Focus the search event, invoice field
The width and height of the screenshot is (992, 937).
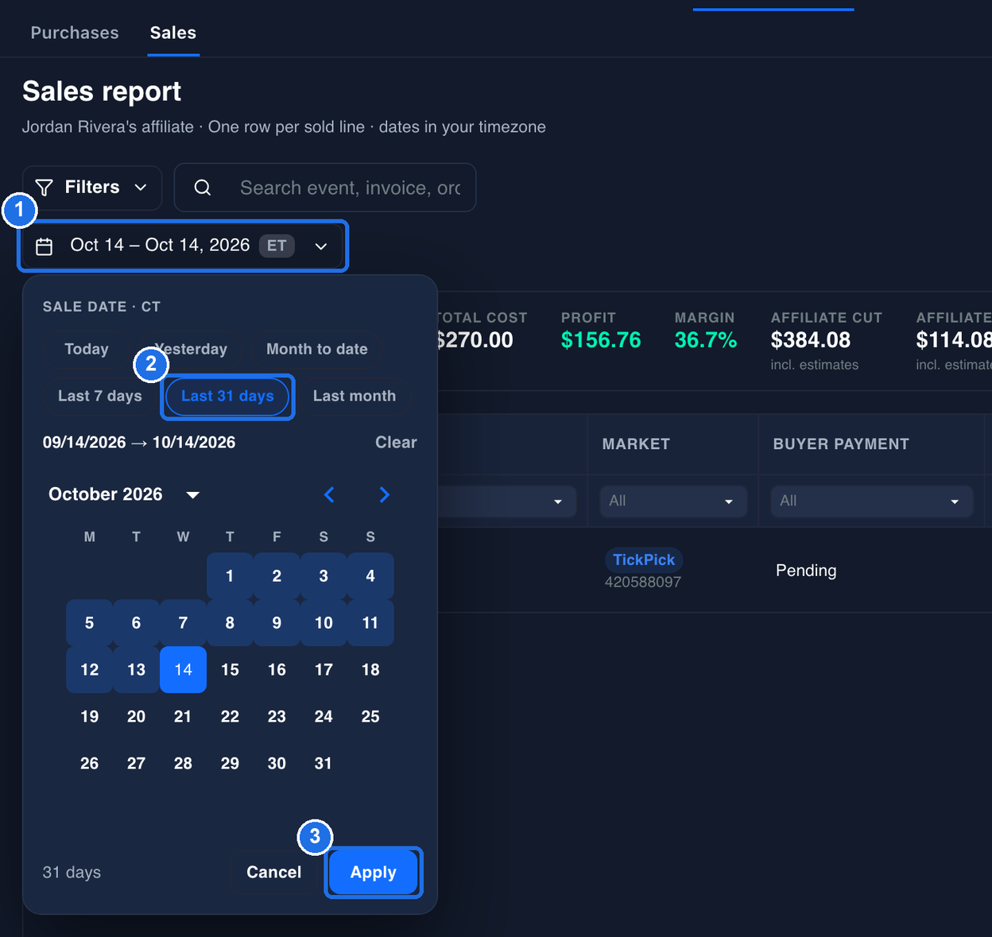[325, 188]
